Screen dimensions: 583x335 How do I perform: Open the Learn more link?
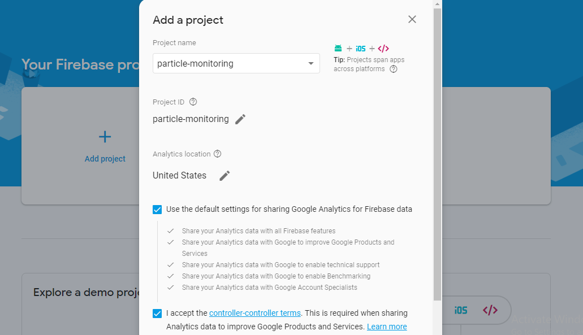387,327
